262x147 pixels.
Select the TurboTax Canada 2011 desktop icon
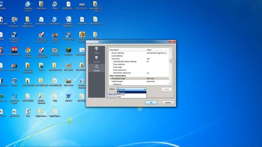(x=41, y=37)
